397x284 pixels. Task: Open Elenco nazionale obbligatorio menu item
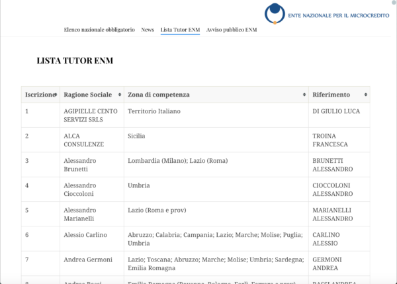99,30
